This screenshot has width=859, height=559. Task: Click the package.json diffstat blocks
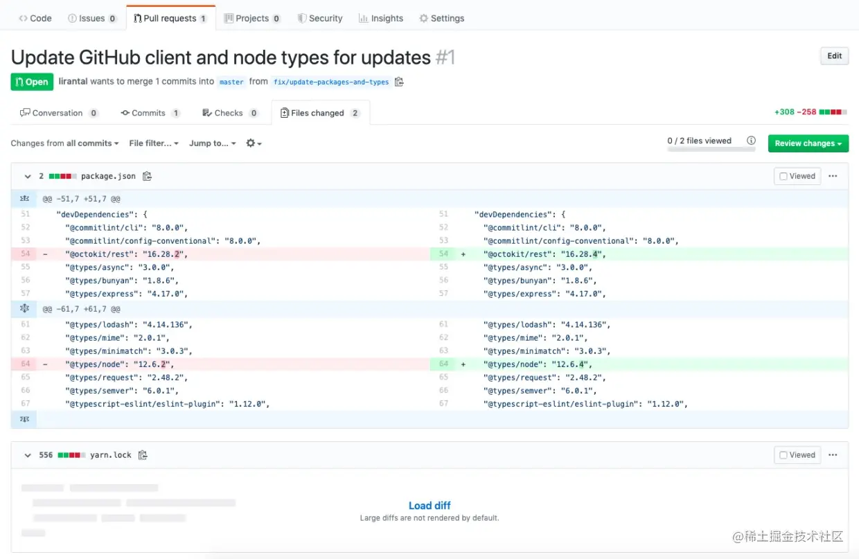[x=63, y=177]
